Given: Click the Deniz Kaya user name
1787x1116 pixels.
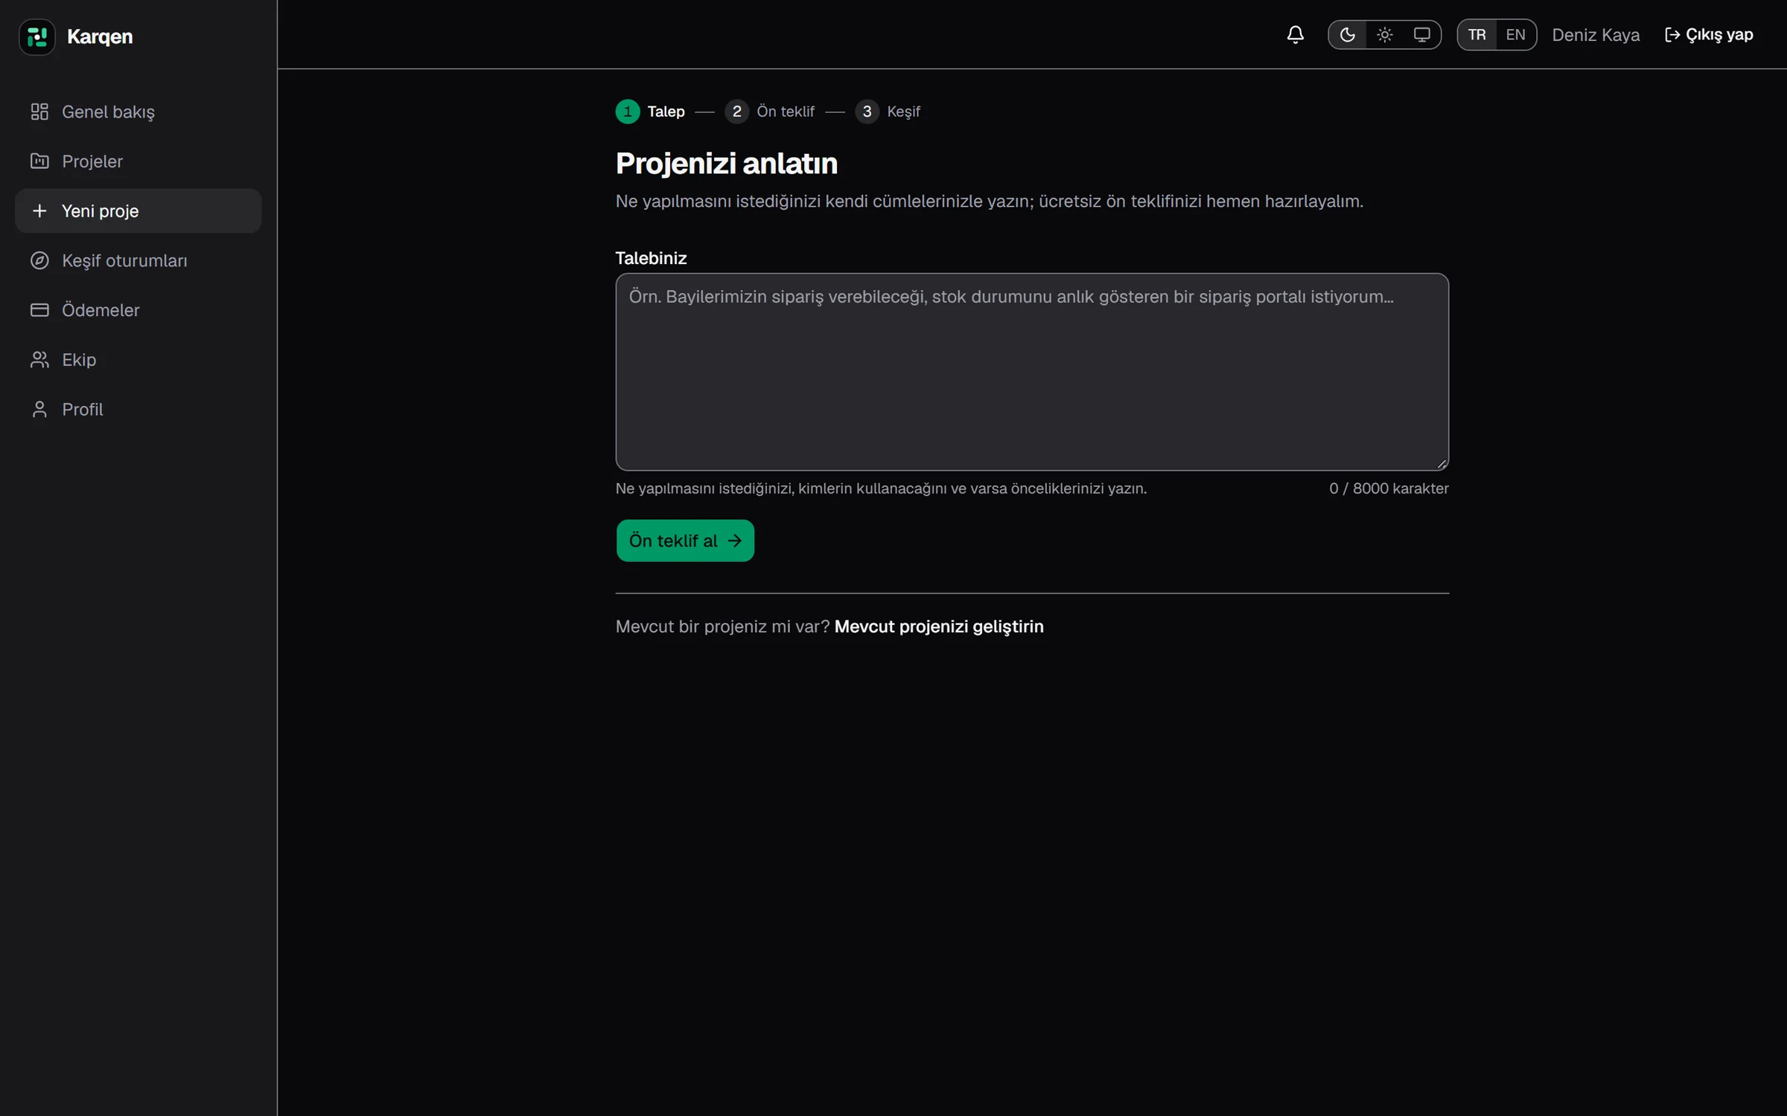Looking at the screenshot, I should pos(1596,35).
